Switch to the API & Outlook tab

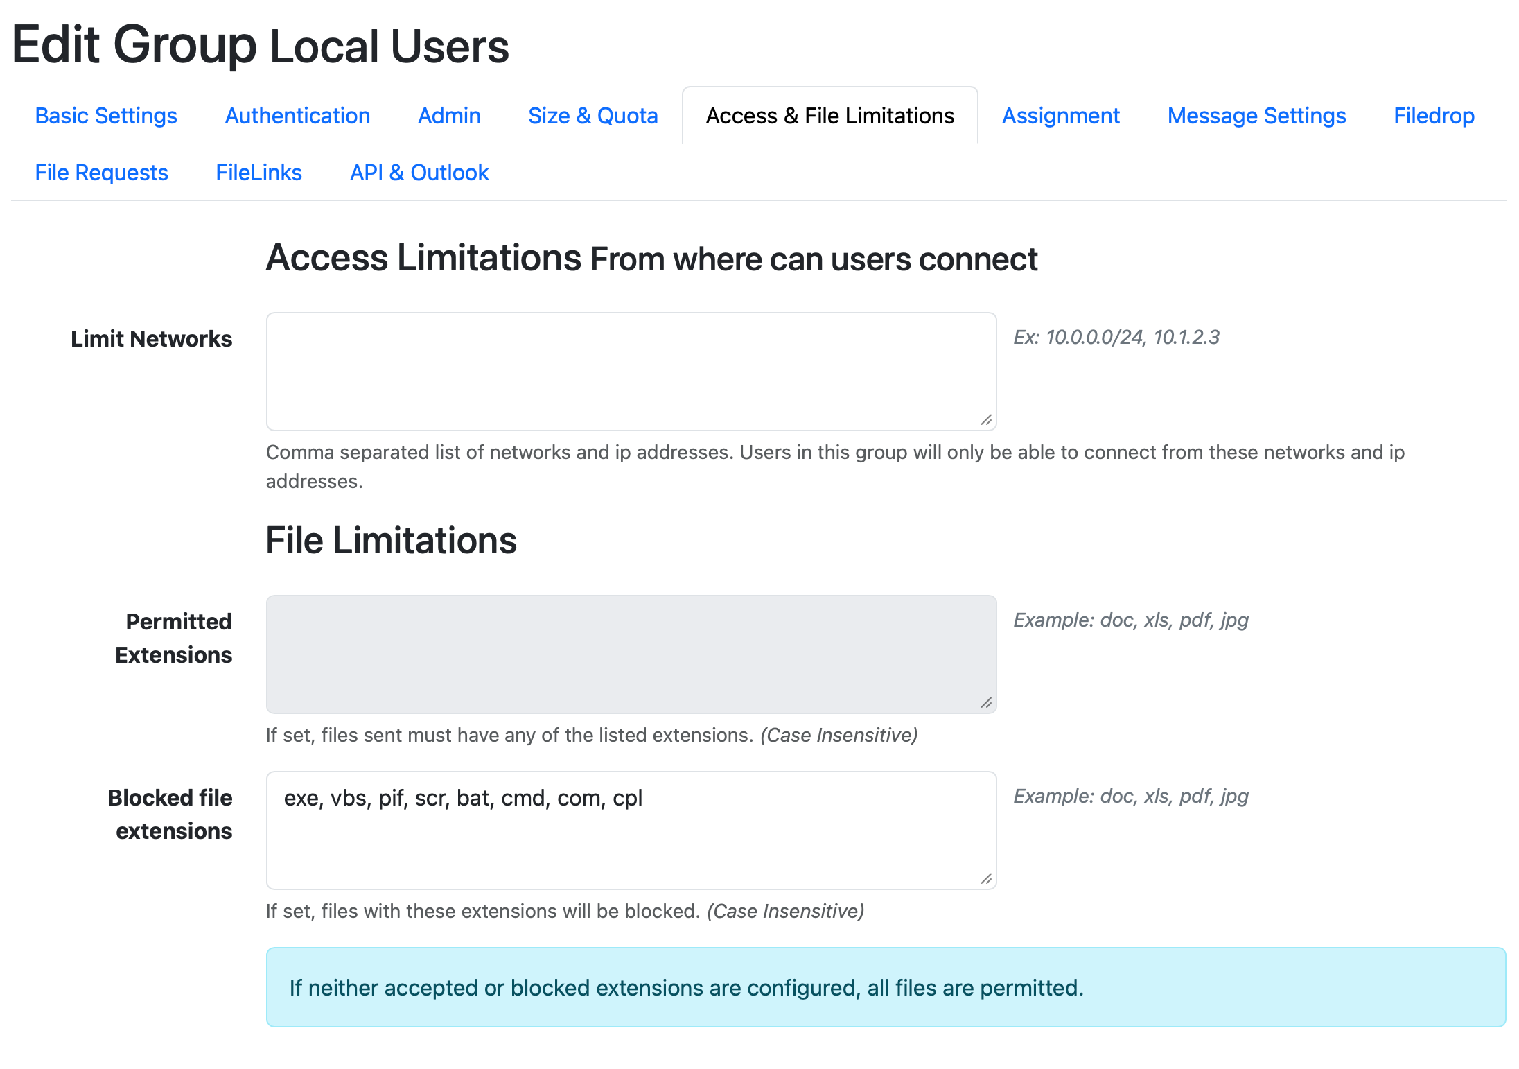[x=419, y=173]
